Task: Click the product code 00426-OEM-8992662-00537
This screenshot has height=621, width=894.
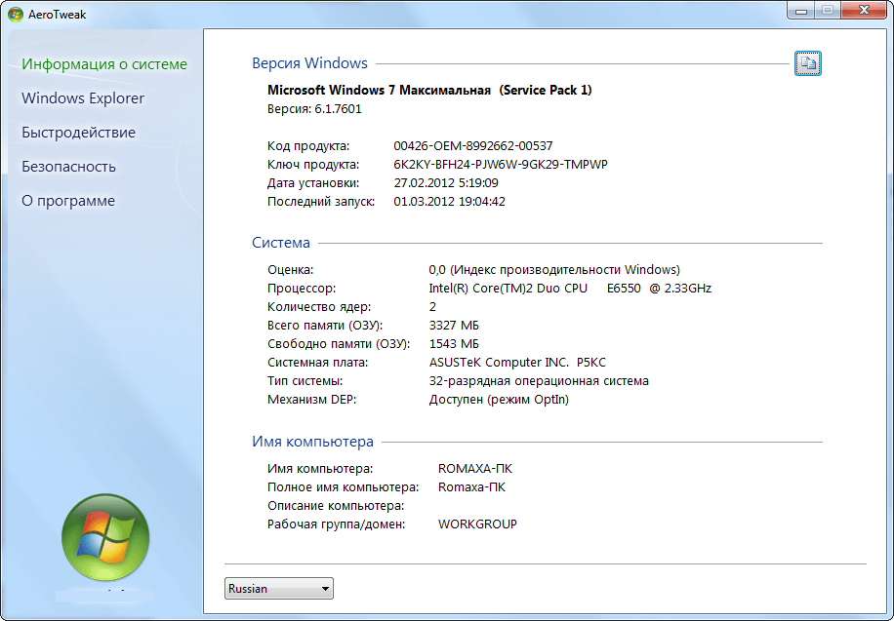Action: (x=472, y=146)
